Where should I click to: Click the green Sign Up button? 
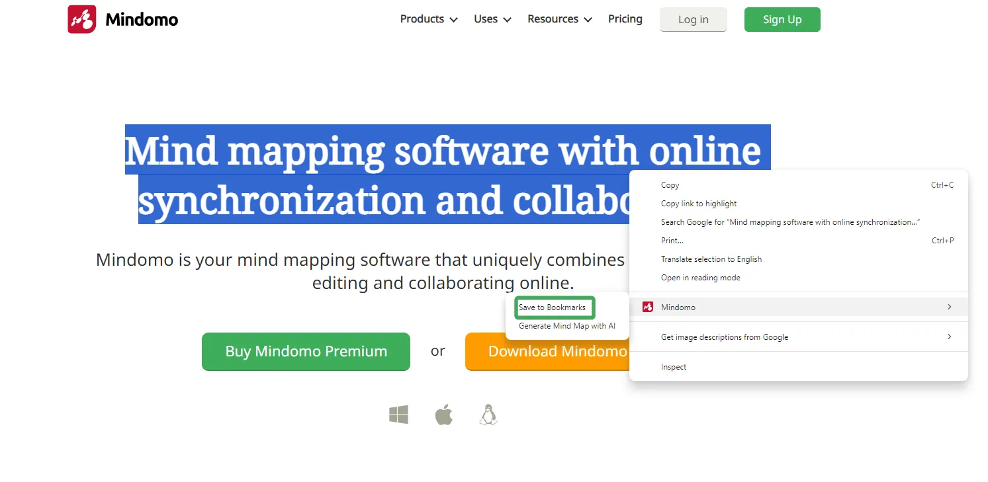[782, 19]
